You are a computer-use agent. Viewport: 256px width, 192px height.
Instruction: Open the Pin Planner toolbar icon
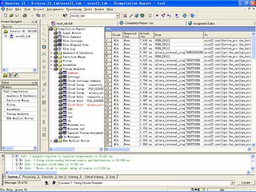coord(136,15)
